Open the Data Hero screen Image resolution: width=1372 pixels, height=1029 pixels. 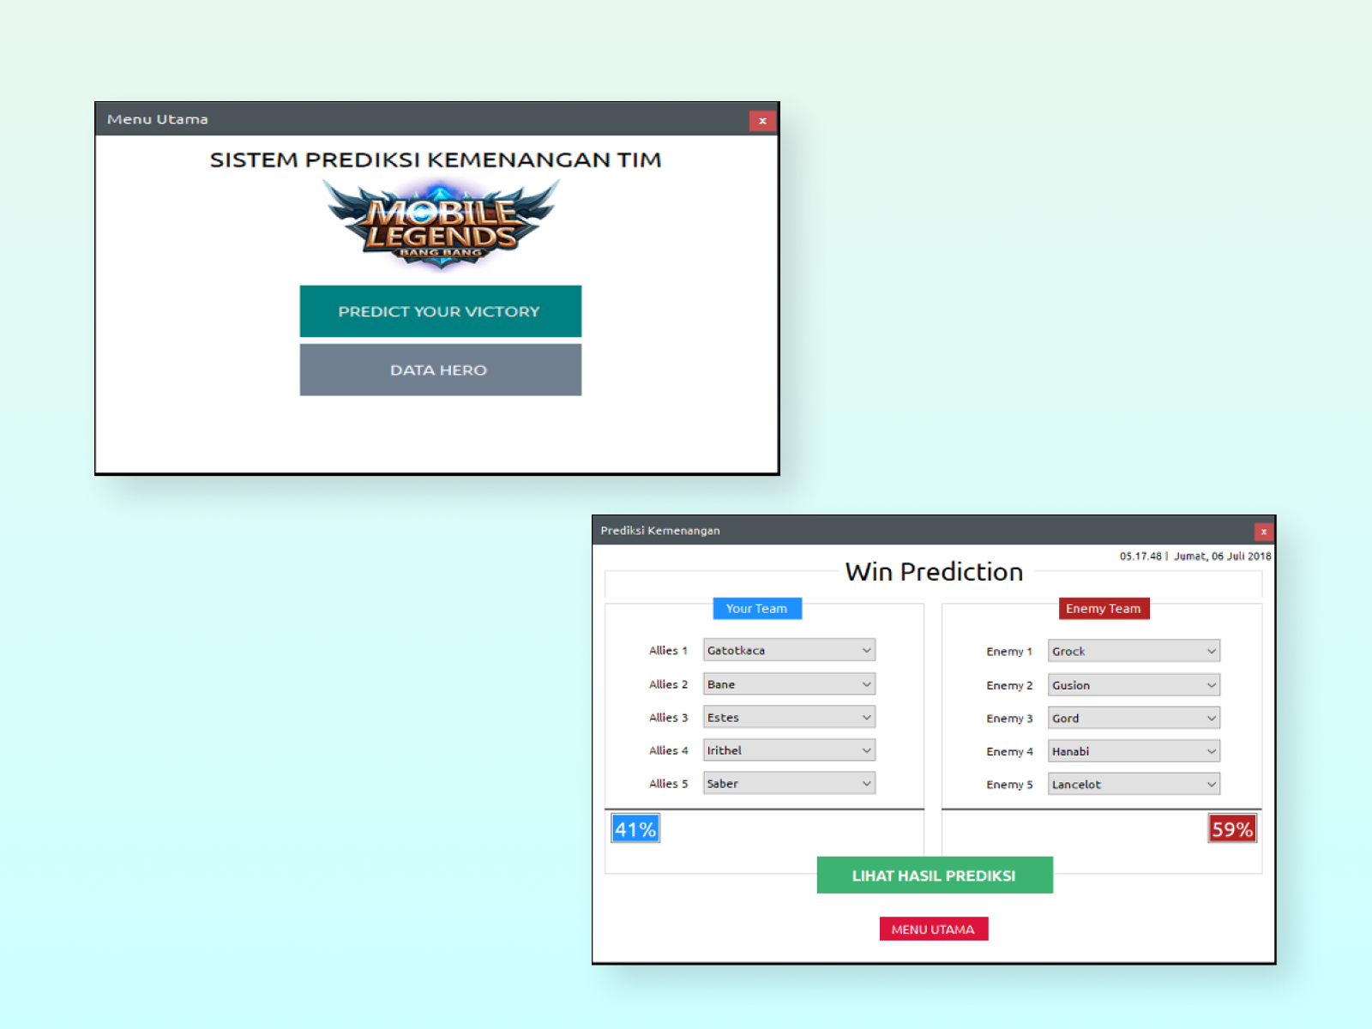[440, 370]
